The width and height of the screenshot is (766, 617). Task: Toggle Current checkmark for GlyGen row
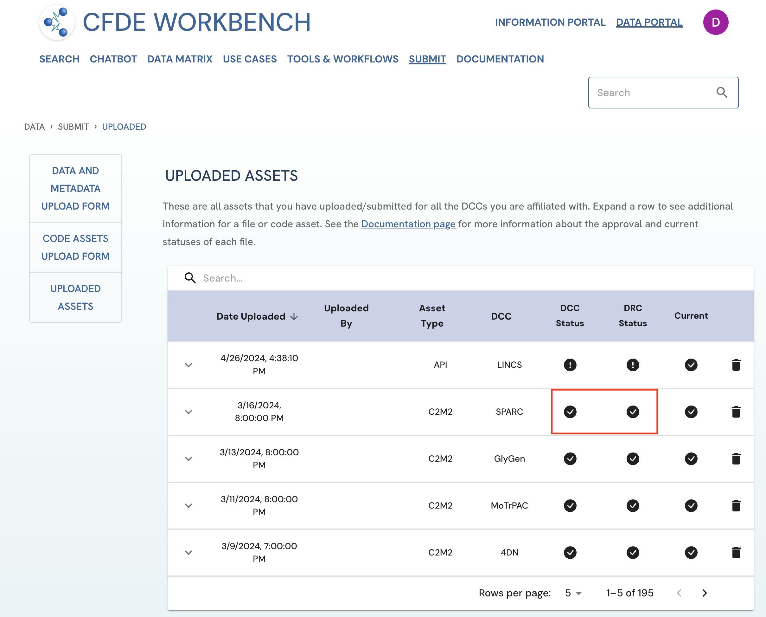click(691, 459)
